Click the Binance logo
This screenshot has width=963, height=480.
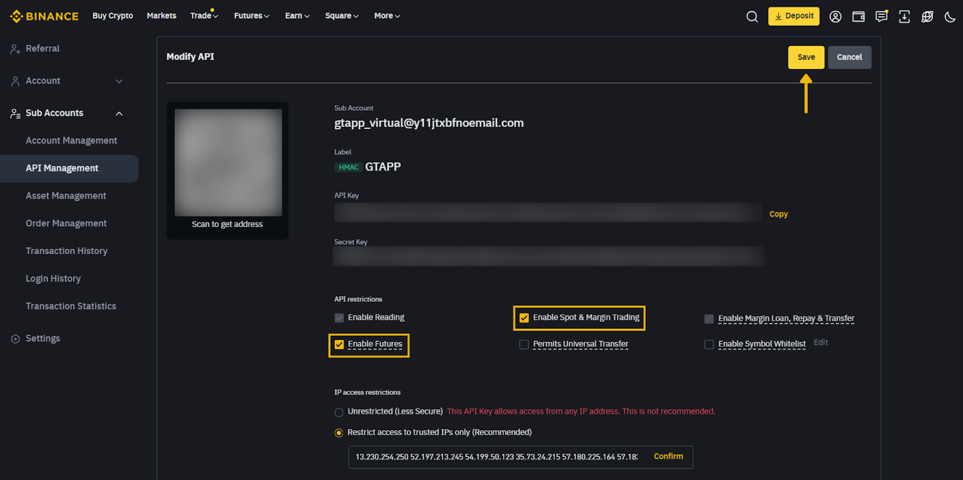(45, 16)
